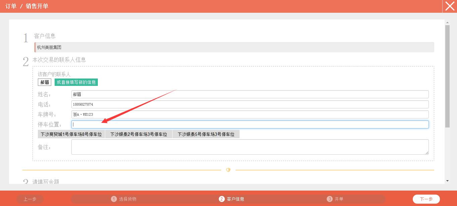Pick suggestion 下沙银泰2号停车场3号停车位
This screenshot has width=457, height=206.
(139, 134)
